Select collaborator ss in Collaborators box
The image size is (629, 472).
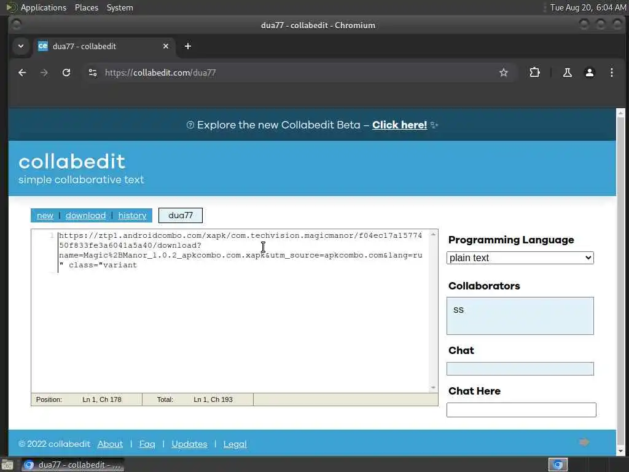[x=458, y=310]
